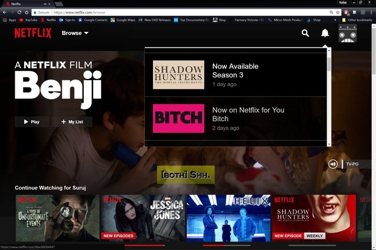
Task: Open Netflix search magnifier icon
Action: (x=305, y=33)
